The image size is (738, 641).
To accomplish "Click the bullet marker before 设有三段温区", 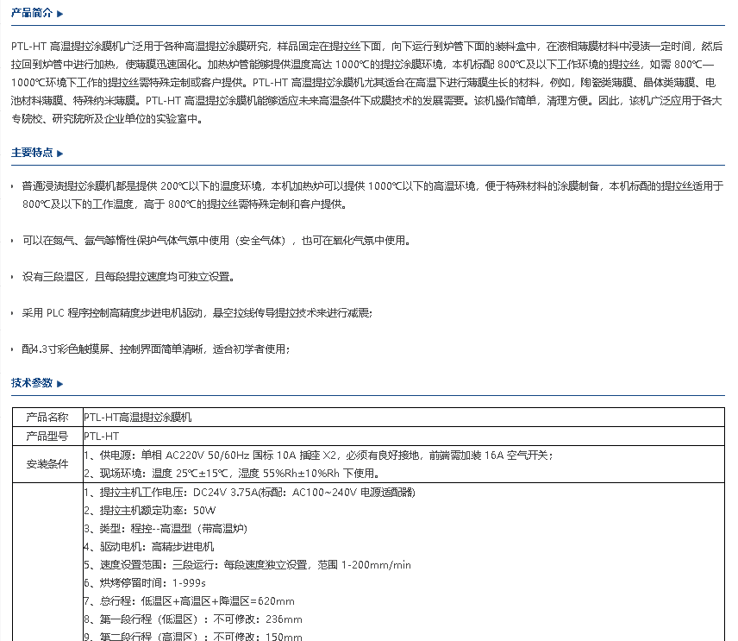I will tap(12, 278).
